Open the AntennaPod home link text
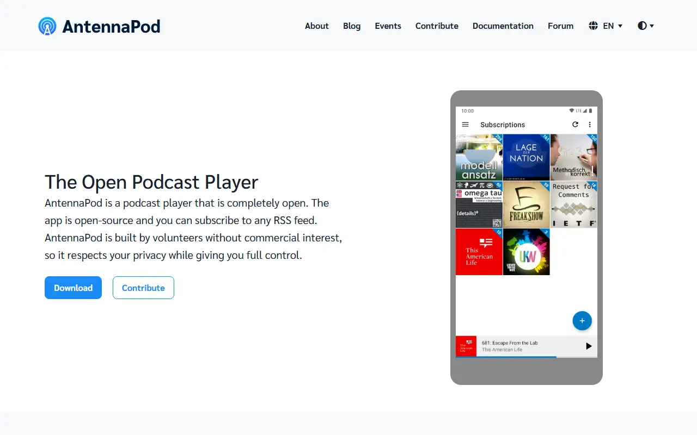The image size is (697, 435). point(111,26)
